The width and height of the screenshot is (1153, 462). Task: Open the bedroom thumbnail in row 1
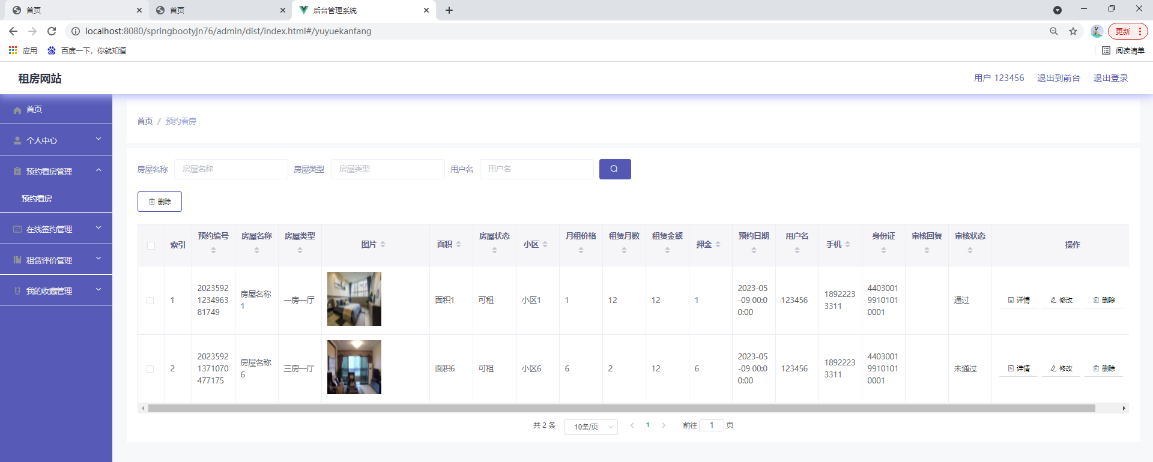(x=354, y=299)
